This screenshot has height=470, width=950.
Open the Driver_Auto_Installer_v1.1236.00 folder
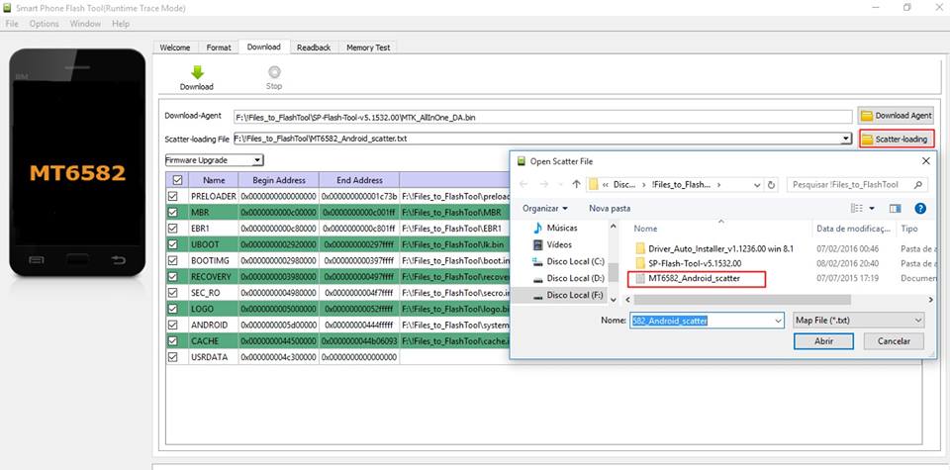713,248
